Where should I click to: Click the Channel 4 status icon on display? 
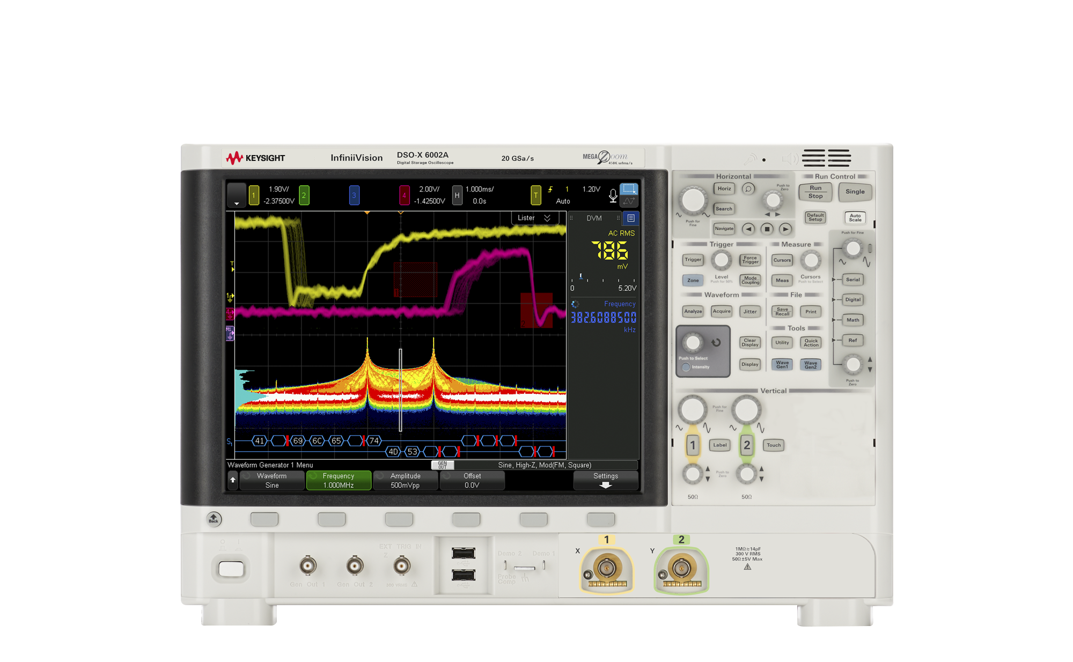pyautogui.click(x=405, y=194)
